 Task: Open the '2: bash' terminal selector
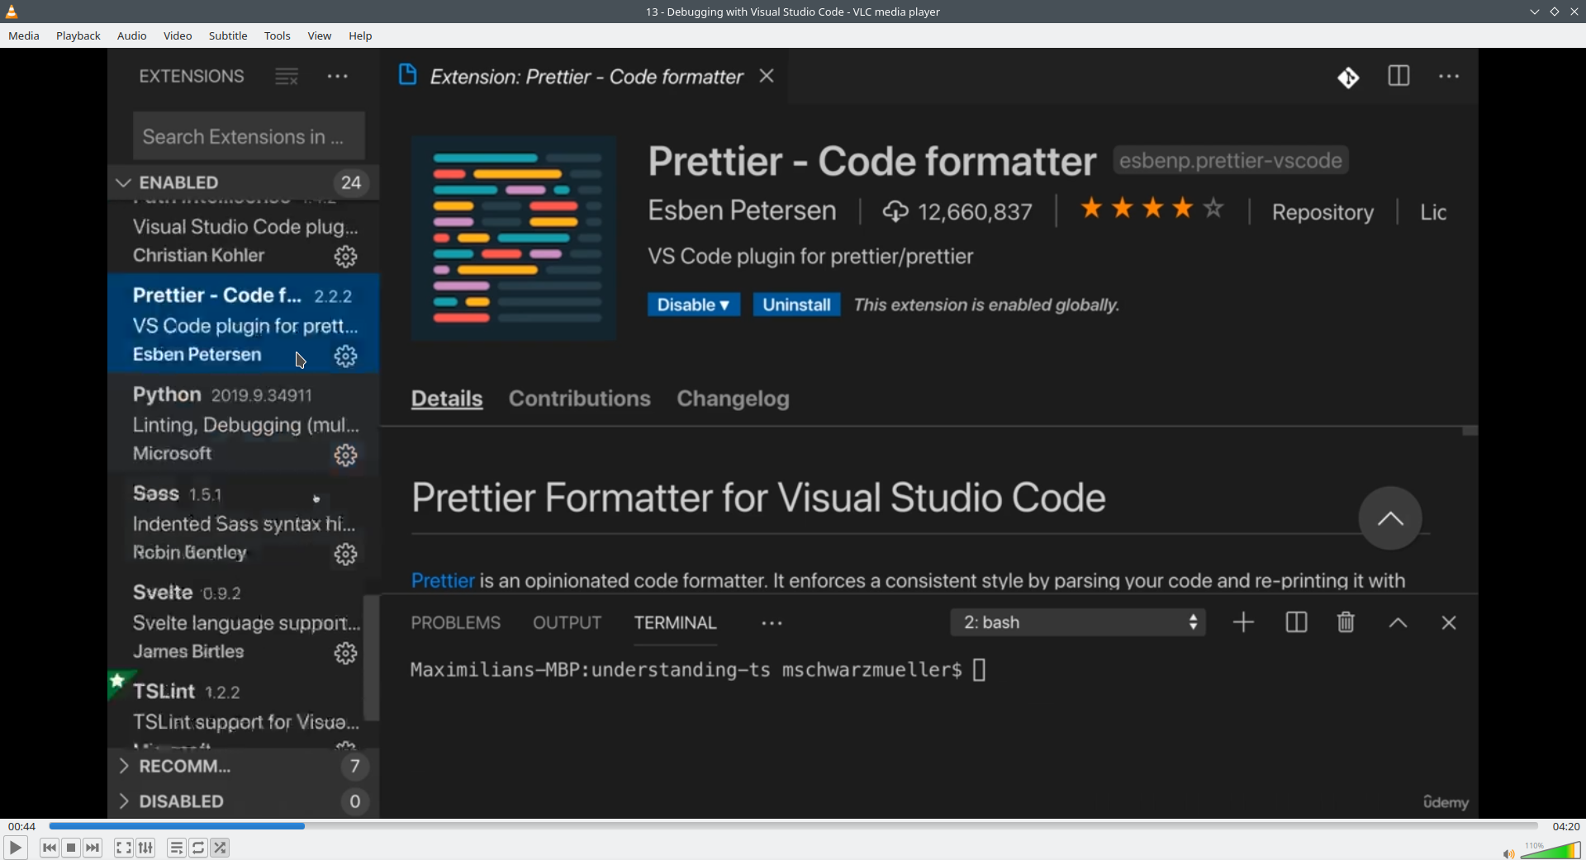point(1077,622)
